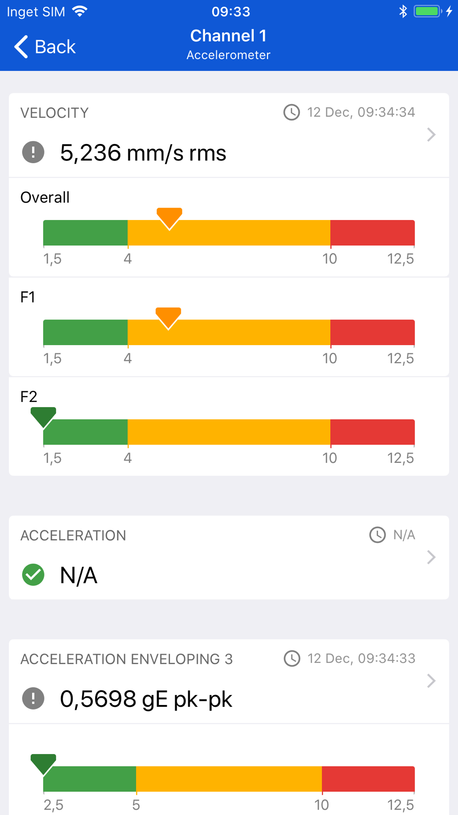
Task: Go Back to previous screen
Action: (x=45, y=47)
